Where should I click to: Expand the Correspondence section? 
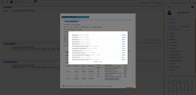(x=176, y=61)
